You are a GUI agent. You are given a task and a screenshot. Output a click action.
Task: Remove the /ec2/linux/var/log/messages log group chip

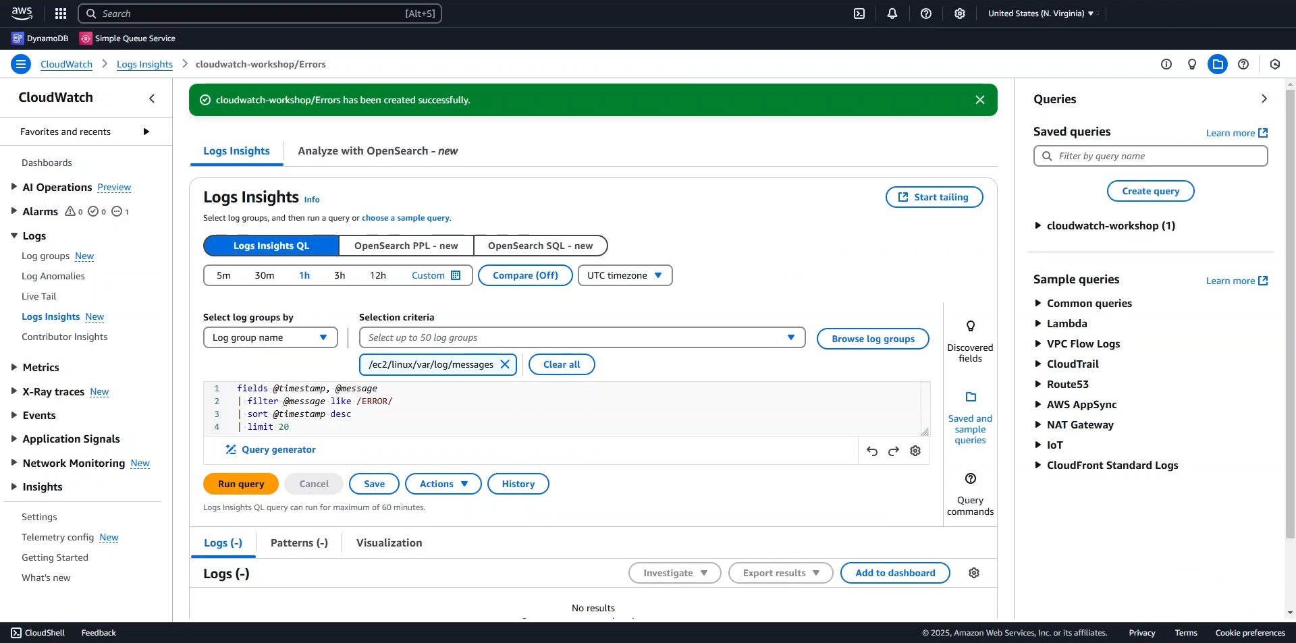point(504,364)
